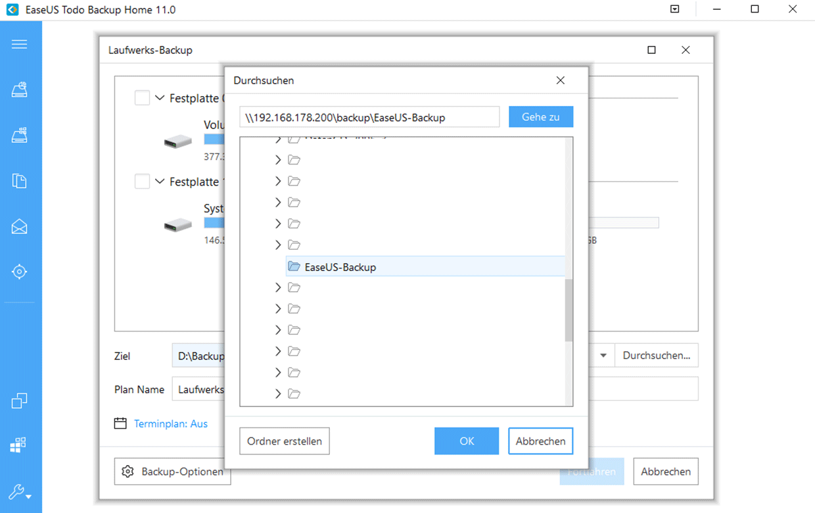Close the Durchsuchen dialog
The height and width of the screenshot is (513, 815).
(x=561, y=80)
